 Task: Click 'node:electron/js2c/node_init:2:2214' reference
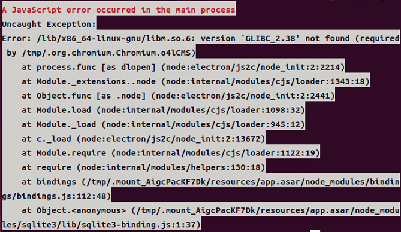click(x=252, y=67)
